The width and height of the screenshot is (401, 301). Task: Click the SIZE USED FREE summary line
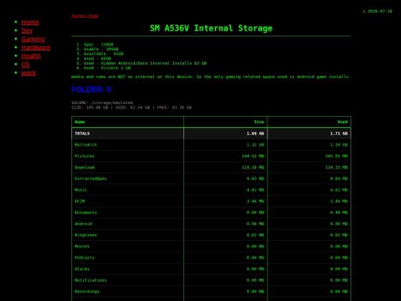pyautogui.click(x=131, y=108)
